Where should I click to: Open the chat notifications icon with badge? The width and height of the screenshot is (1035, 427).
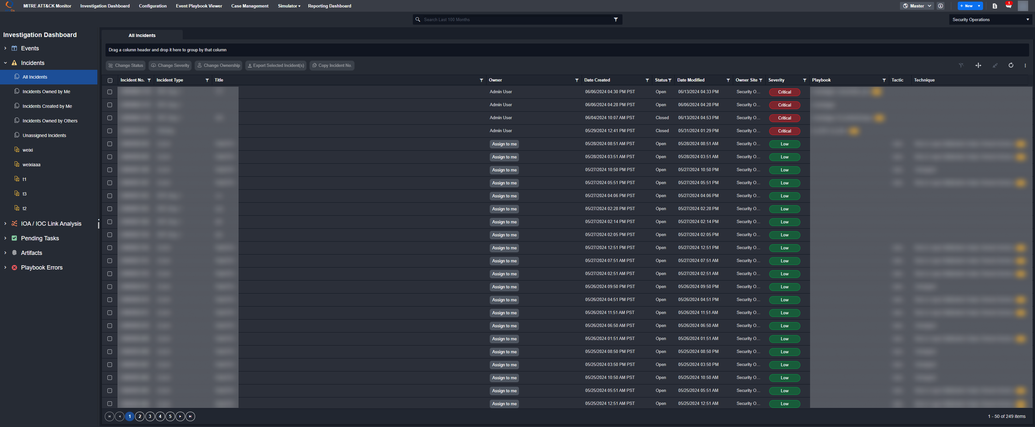pyautogui.click(x=1008, y=6)
